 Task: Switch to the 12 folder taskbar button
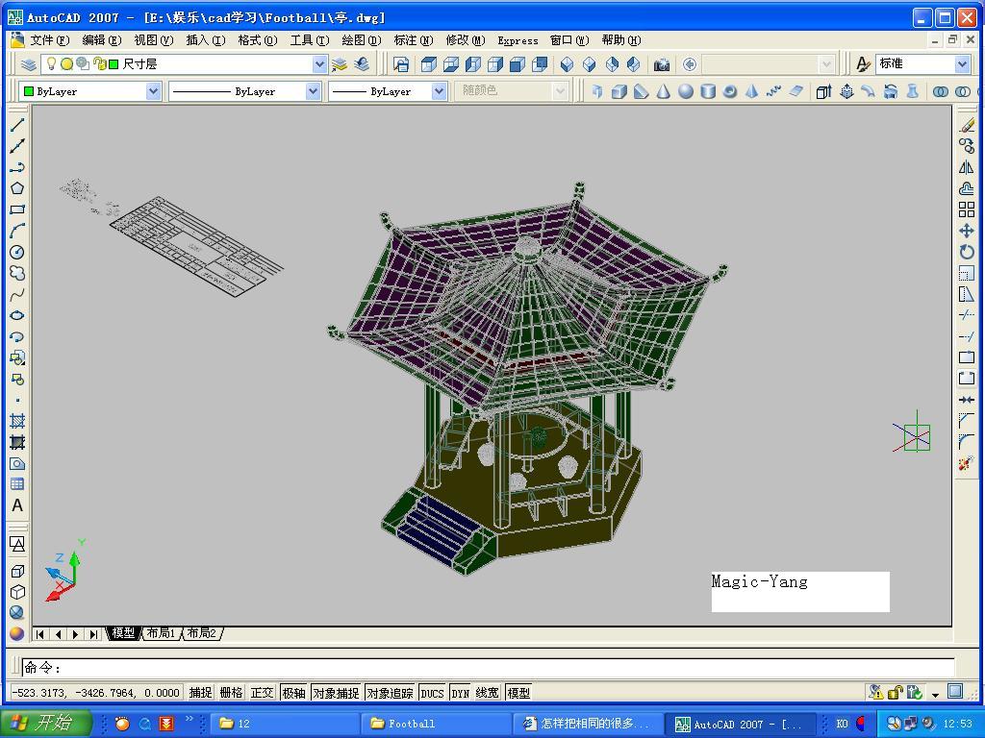(x=285, y=724)
